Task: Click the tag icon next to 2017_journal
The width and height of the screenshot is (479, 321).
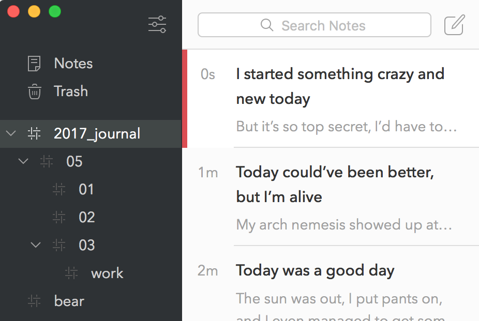Action: pyautogui.click(x=34, y=133)
